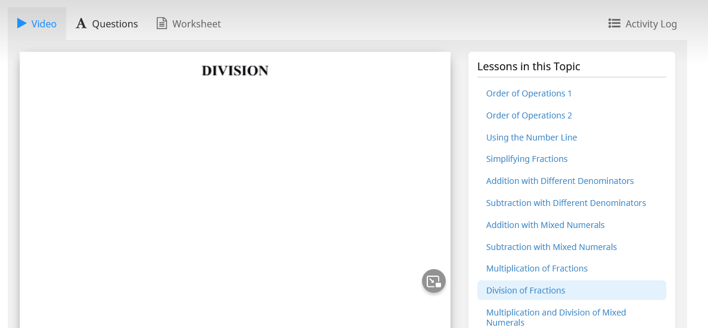The image size is (708, 328).
Task: Click the DIVISION video title area
Action: pos(235,71)
